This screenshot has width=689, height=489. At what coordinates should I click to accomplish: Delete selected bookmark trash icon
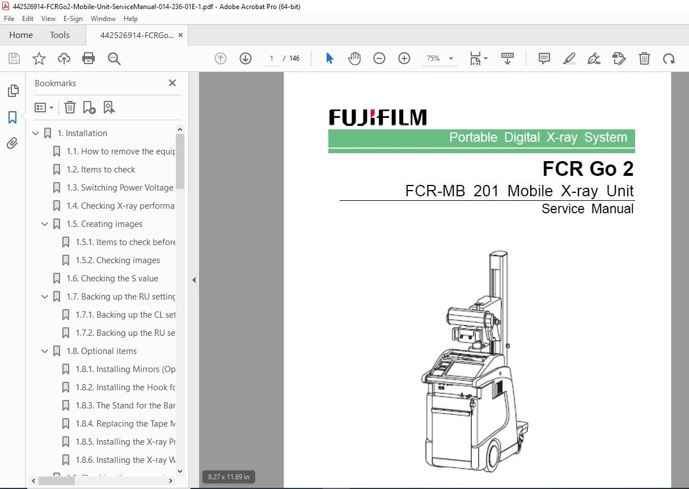pos(70,107)
